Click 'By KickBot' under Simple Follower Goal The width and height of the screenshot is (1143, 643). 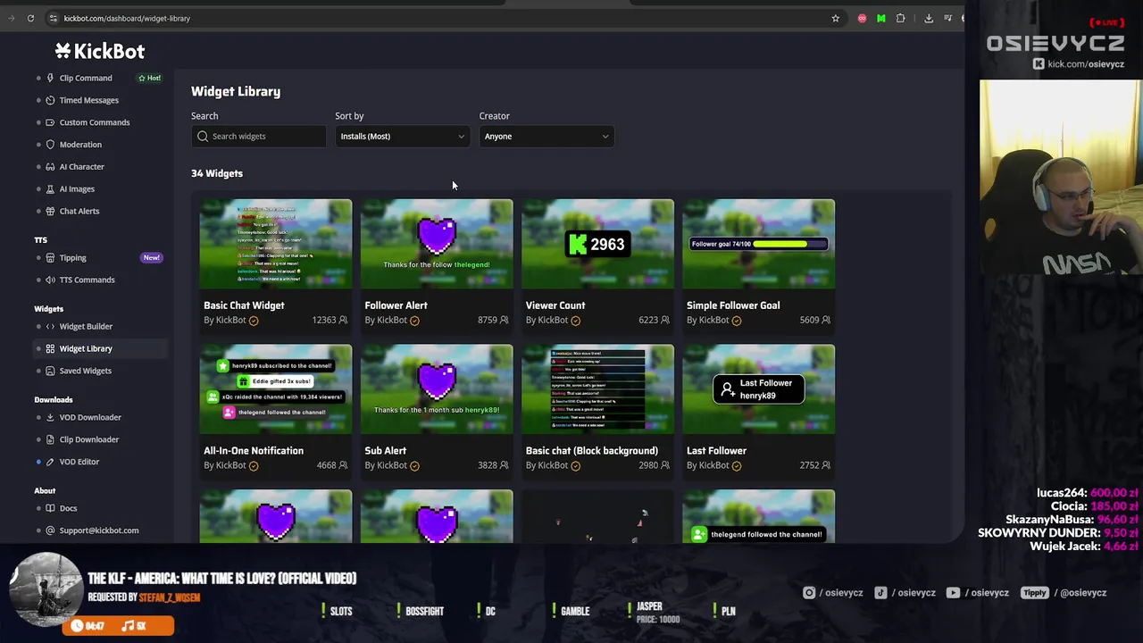tap(709, 320)
